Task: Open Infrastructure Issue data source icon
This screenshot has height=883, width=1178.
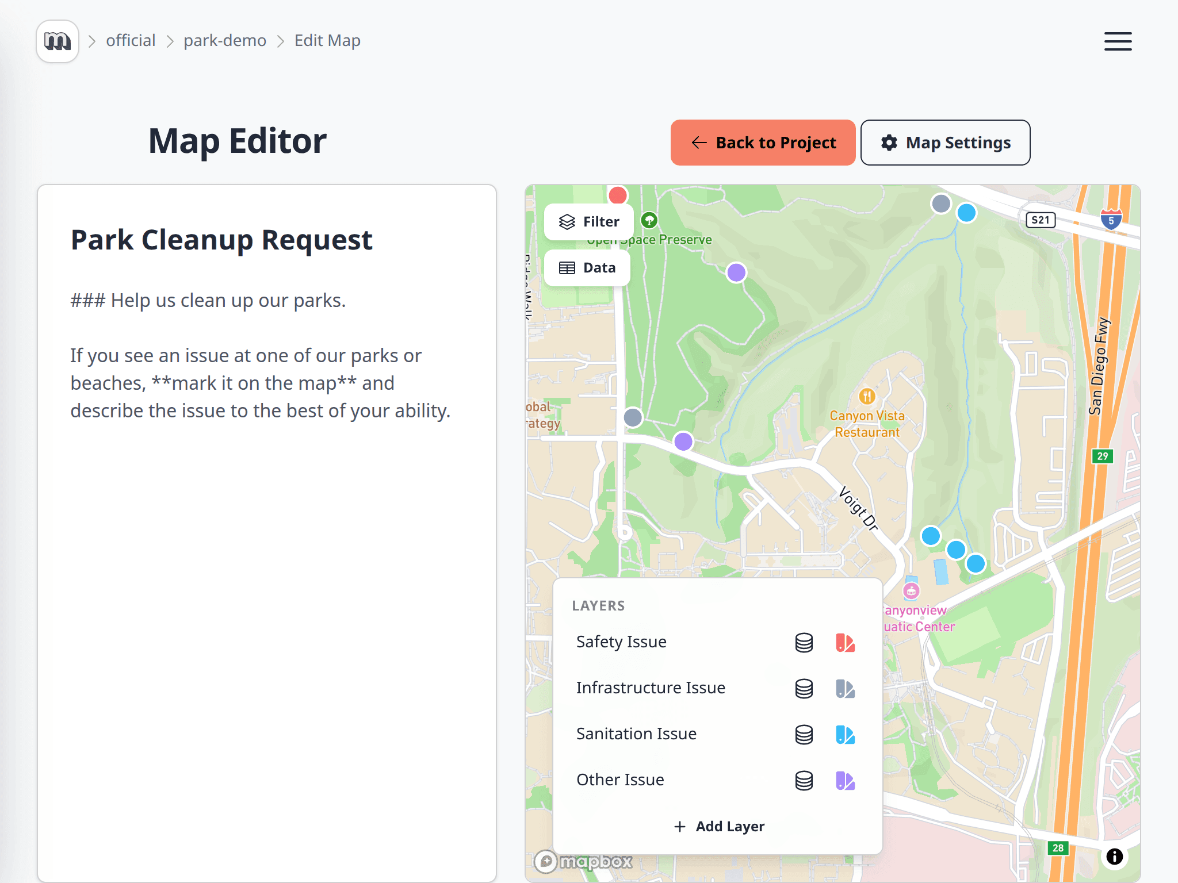Action: 804,689
